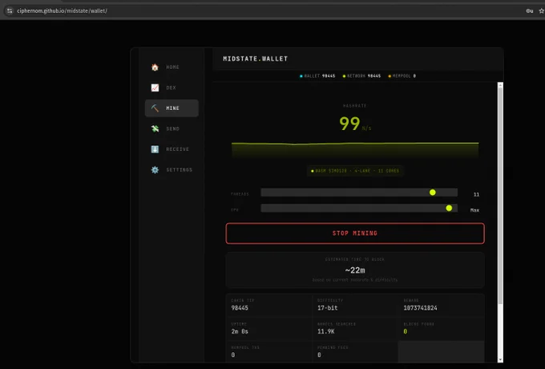Image resolution: width=545 pixels, height=369 pixels.
Task: Select the Mine sidebar item
Action: [x=172, y=108]
